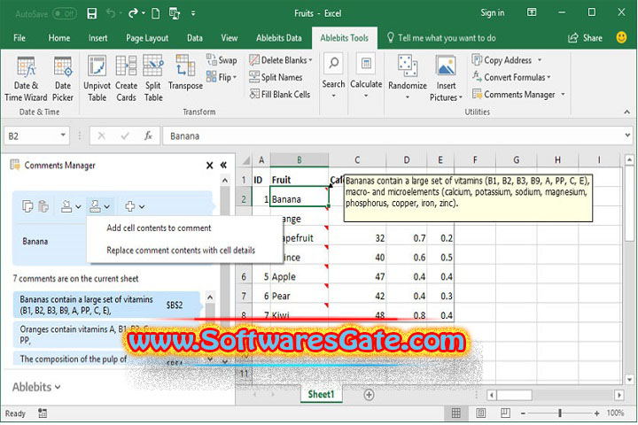This screenshot has height=425, width=638.
Task: Click the zoom in plus button
Action: point(596,413)
